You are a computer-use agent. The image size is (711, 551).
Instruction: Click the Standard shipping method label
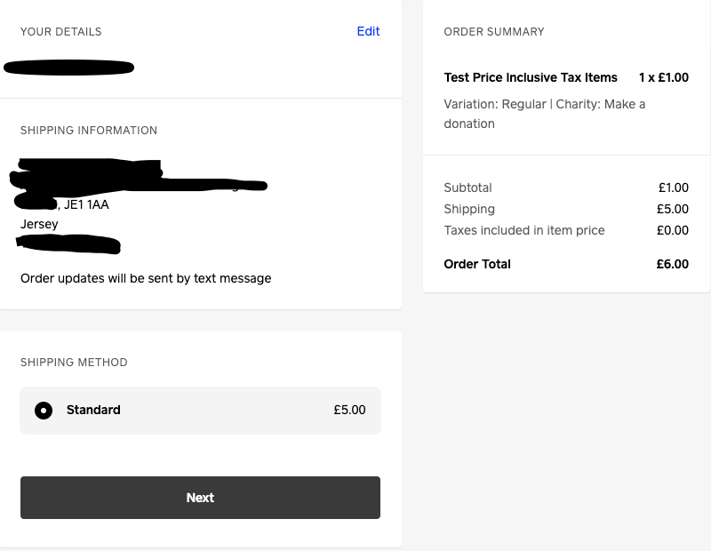[93, 411]
